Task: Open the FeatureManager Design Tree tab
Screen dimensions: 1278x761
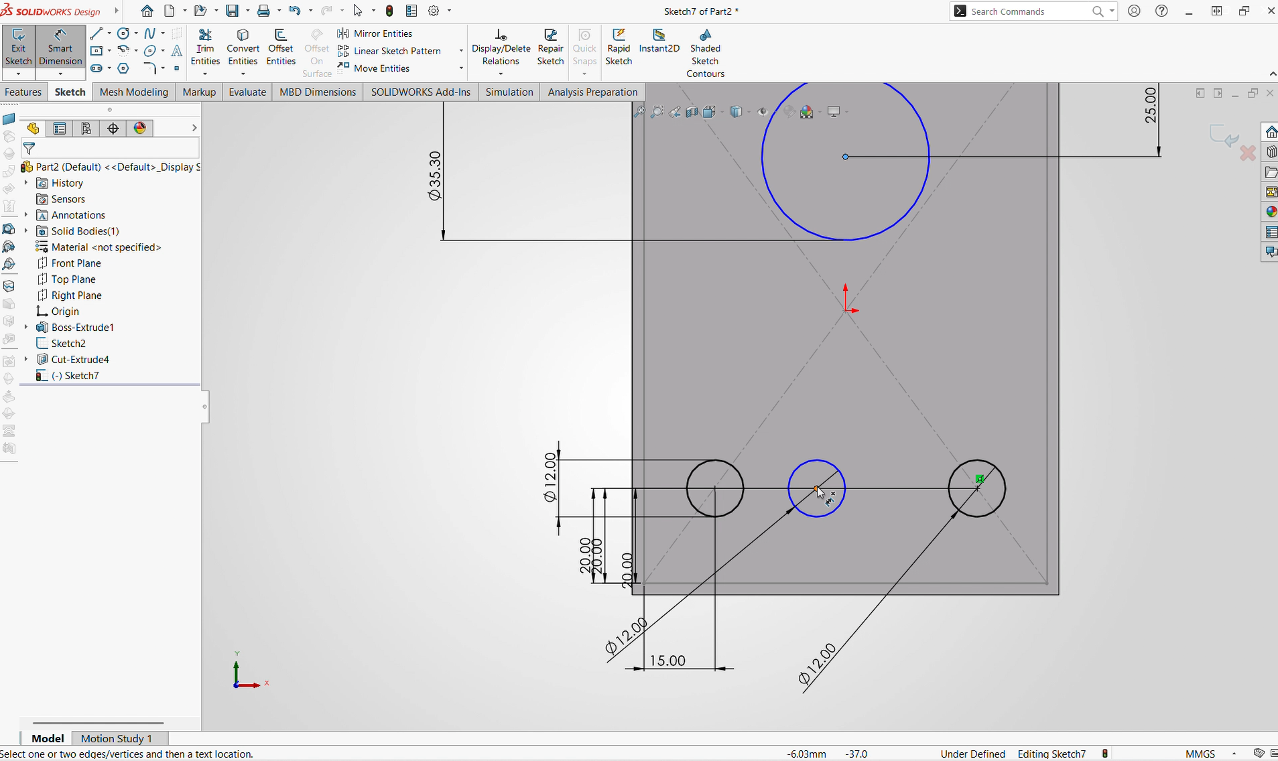Action: [x=33, y=129]
